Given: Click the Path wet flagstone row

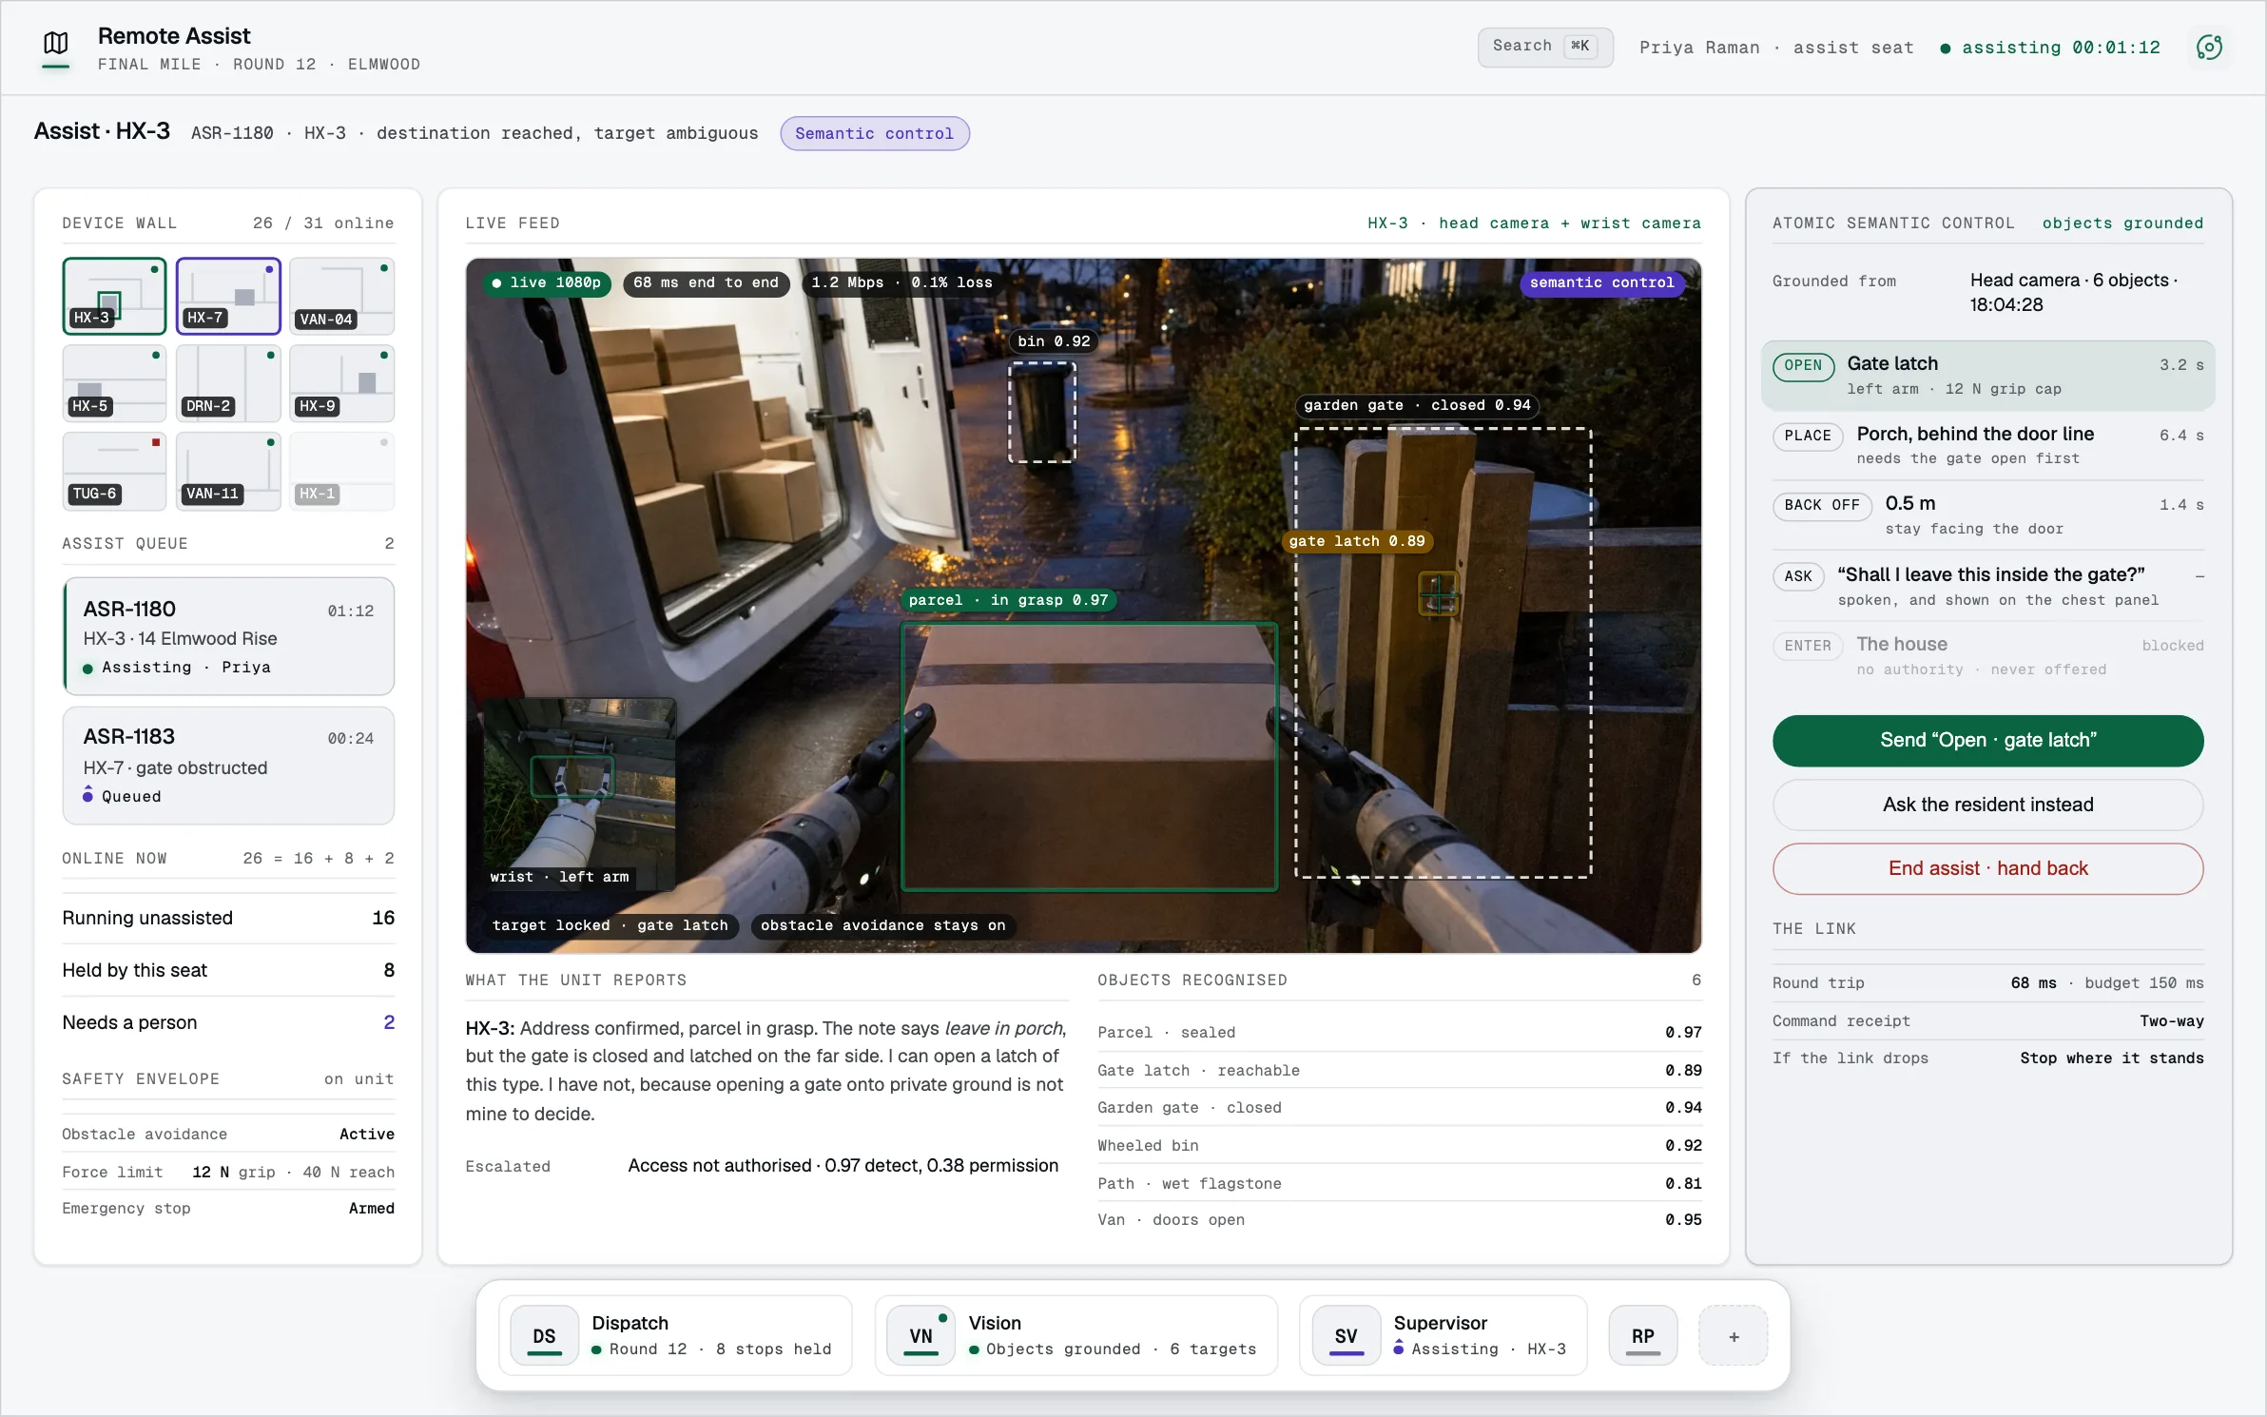Looking at the screenshot, I should pos(1400,1183).
